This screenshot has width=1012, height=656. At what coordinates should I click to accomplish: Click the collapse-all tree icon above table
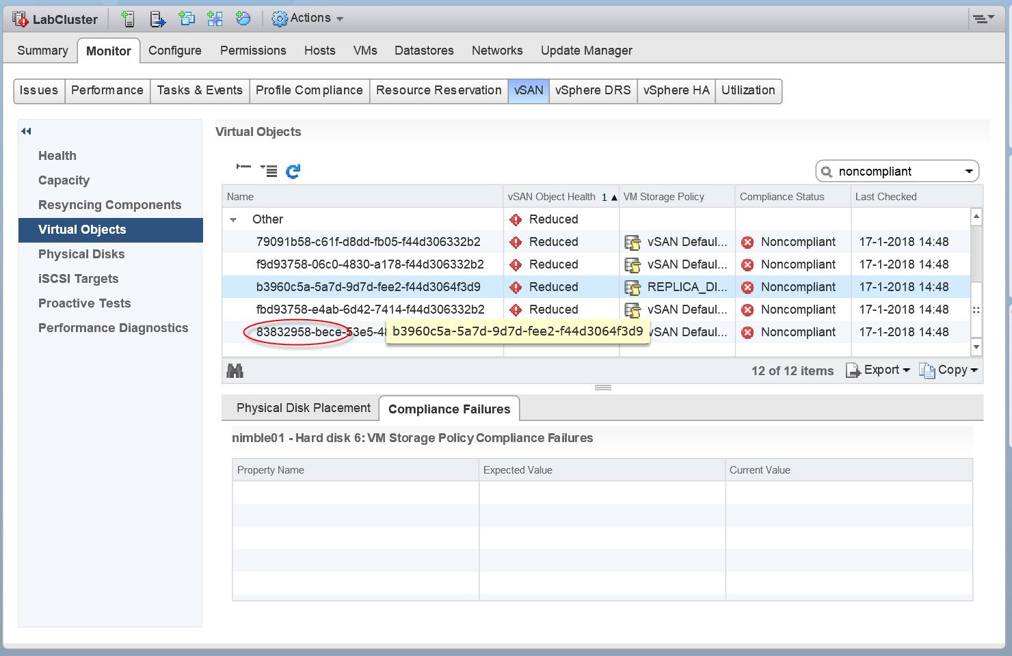click(243, 167)
